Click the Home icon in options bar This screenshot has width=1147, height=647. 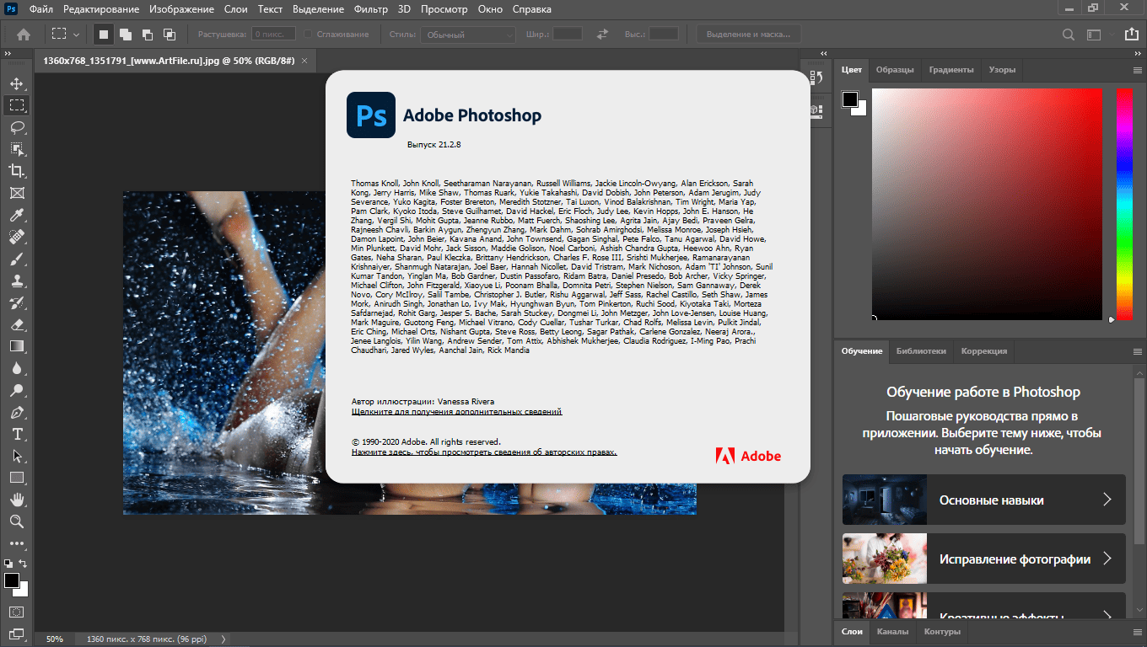[24, 35]
